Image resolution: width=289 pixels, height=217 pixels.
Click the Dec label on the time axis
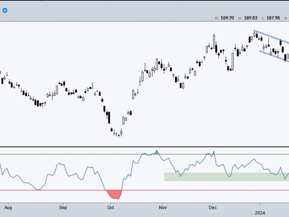click(212, 207)
